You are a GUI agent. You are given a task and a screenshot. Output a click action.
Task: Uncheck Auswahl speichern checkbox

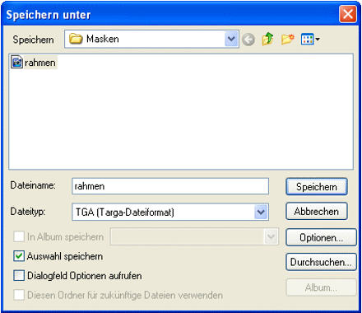(x=19, y=256)
